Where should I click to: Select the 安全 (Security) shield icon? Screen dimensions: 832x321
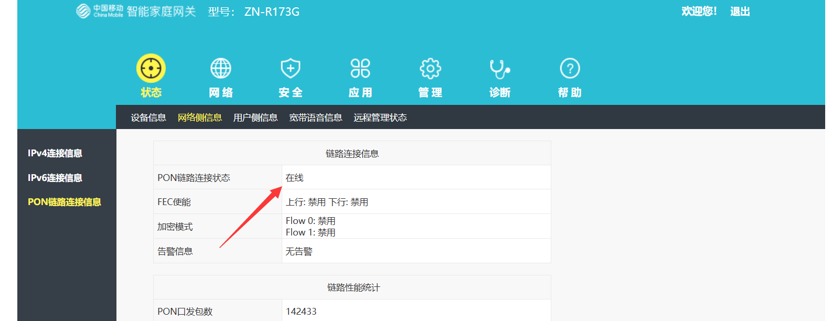point(291,68)
